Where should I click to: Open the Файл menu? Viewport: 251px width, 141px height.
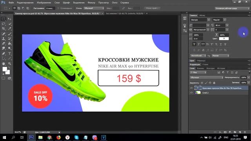coord(11,3)
